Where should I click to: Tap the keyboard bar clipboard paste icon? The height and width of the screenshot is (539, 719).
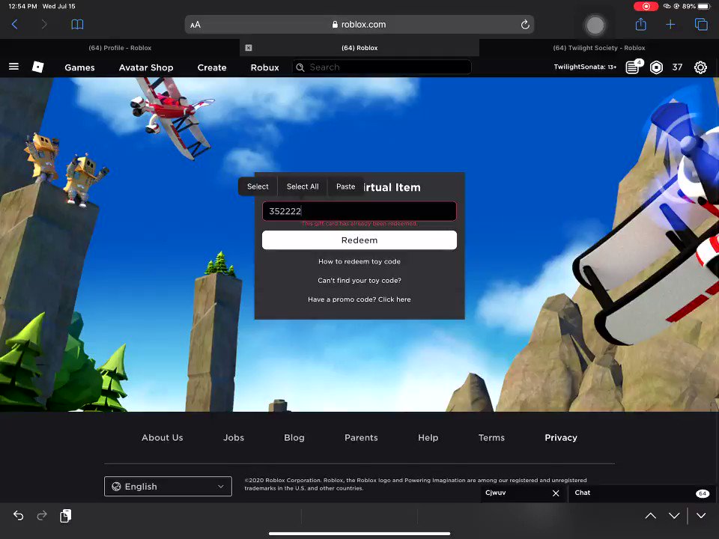(66, 516)
